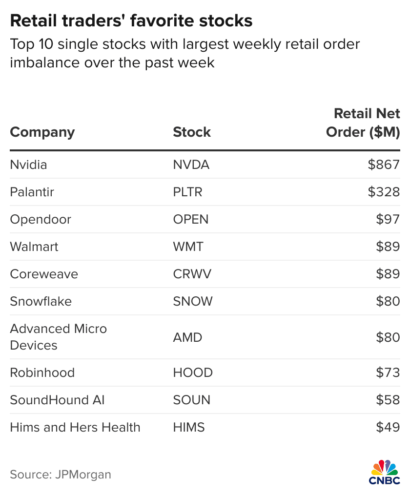Select the SoundHound AI company name

pyautogui.click(x=57, y=400)
